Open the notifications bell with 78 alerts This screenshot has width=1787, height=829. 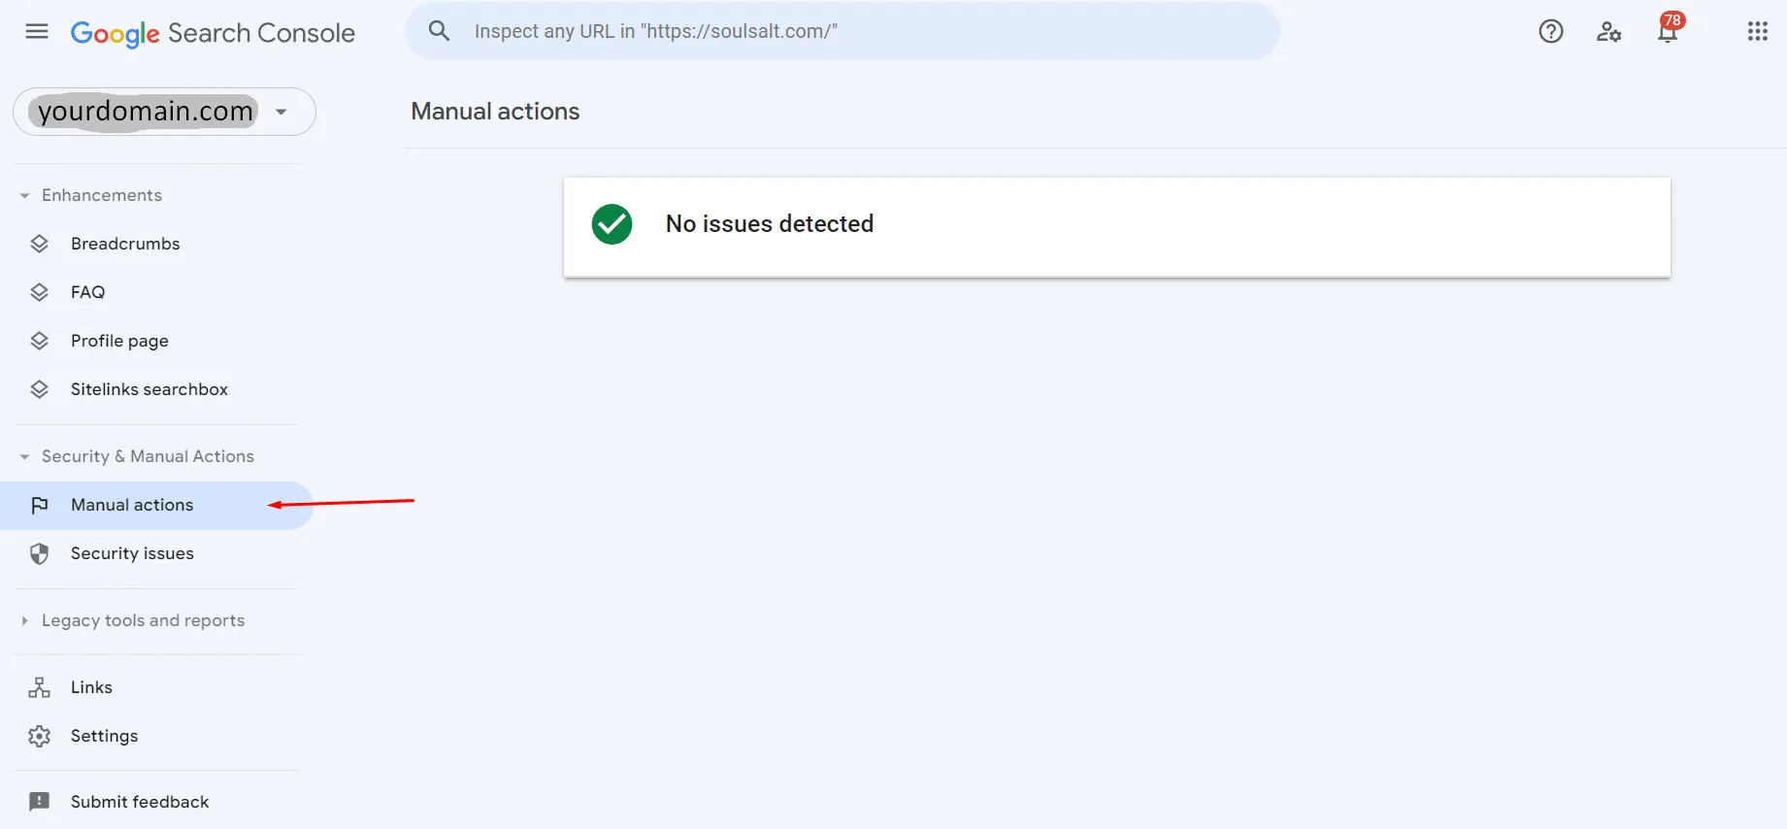(x=1668, y=32)
